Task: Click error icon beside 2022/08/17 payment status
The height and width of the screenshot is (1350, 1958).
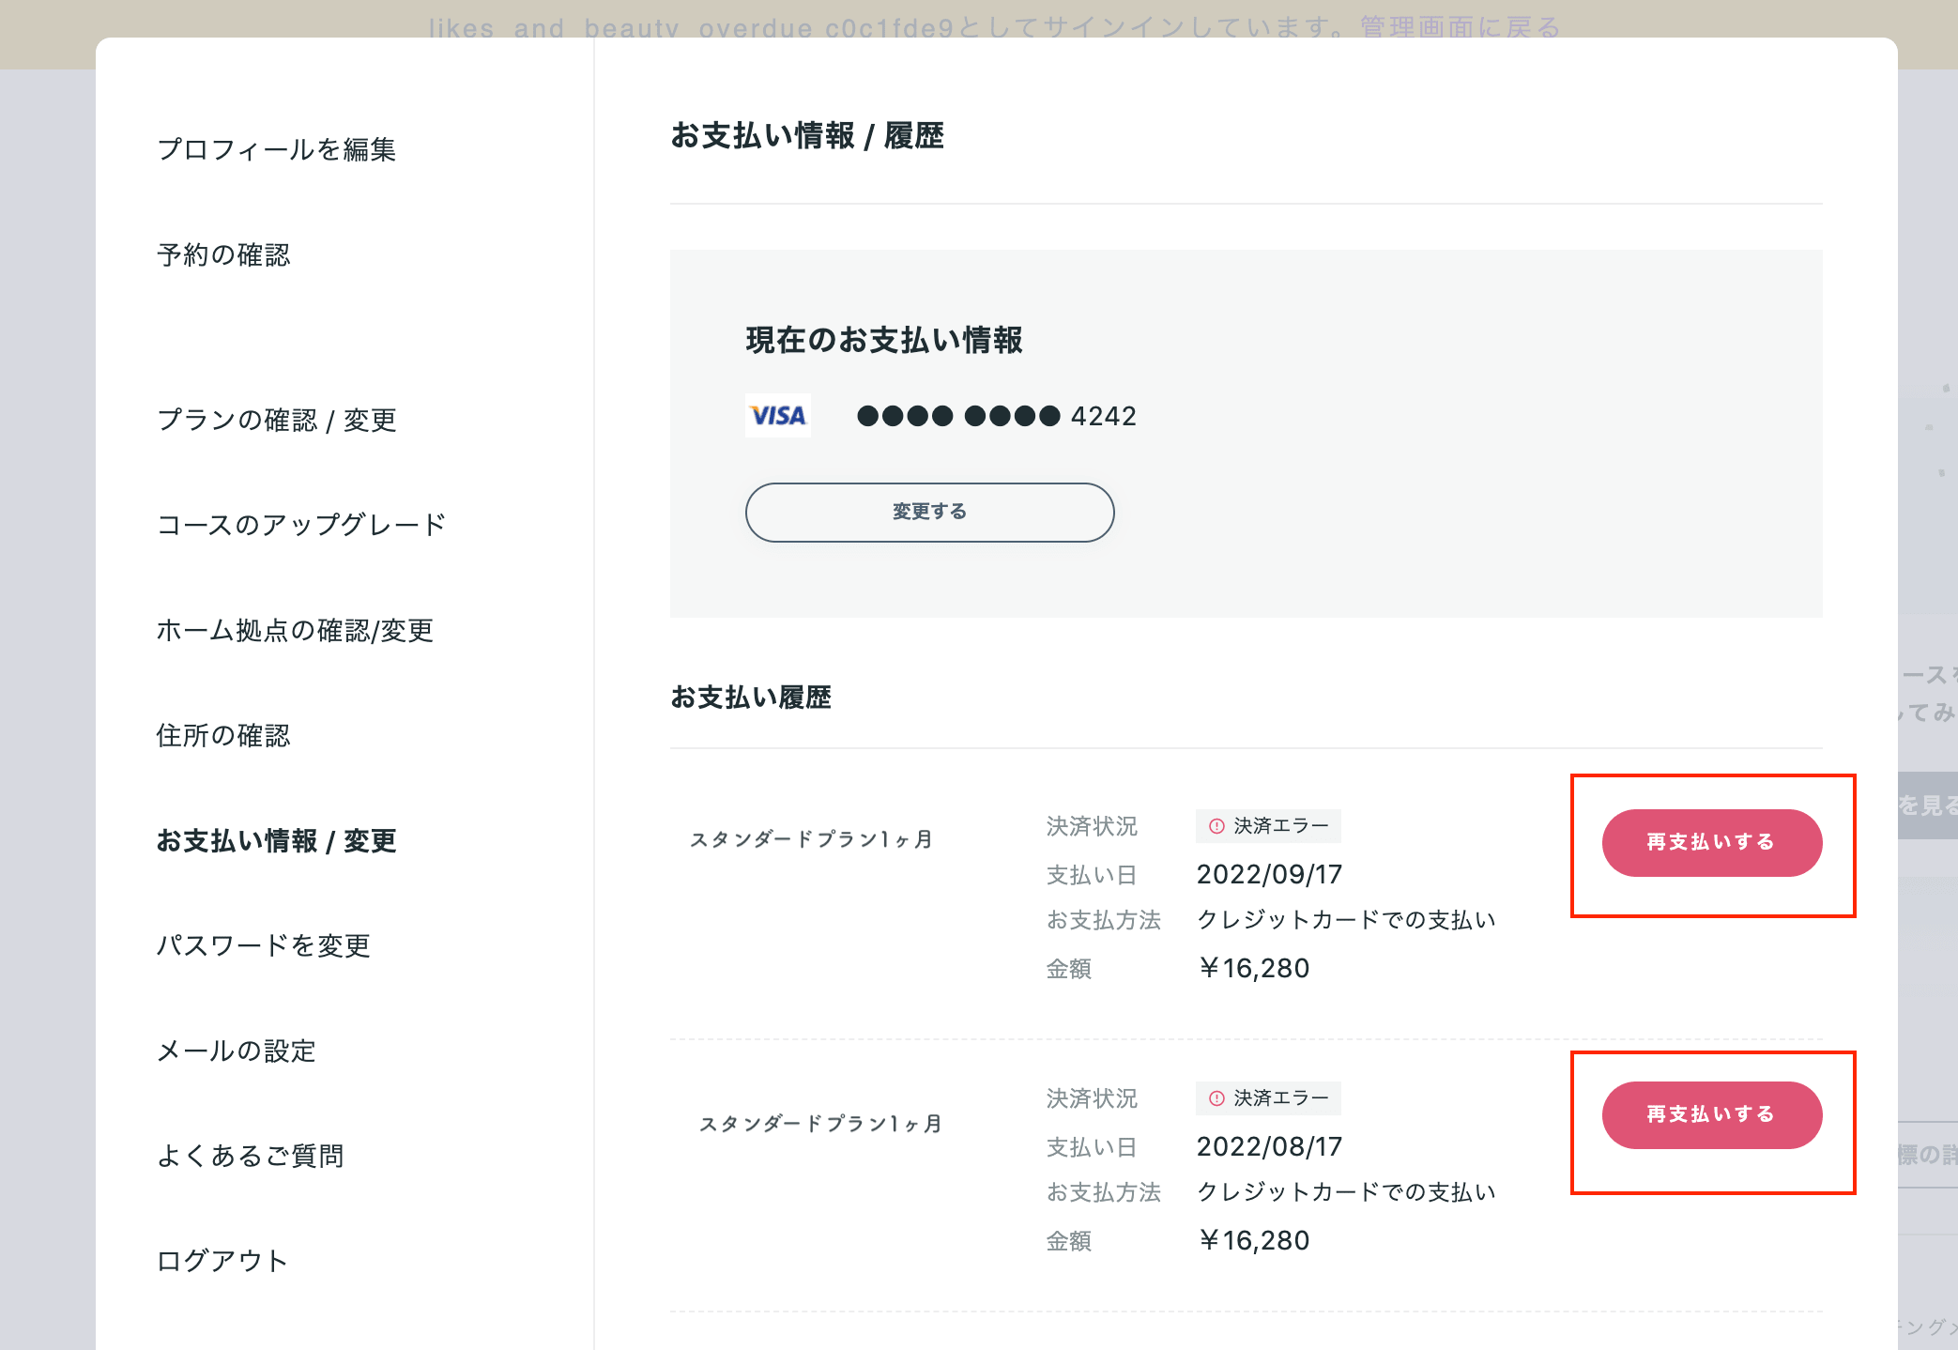Action: pos(1216,1098)
